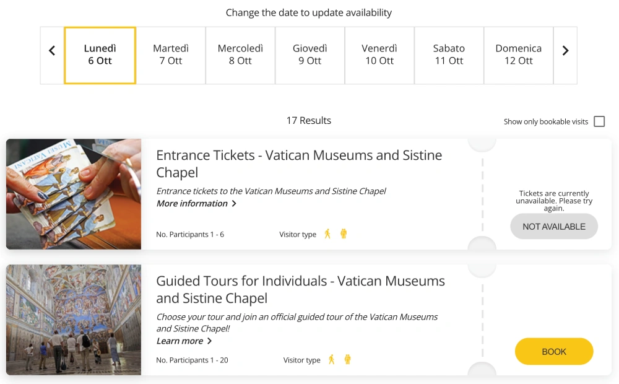Open the Sistine Chapel tour thumbnail
This screenshot has width=619, height=384.
(x=74, y=320)
